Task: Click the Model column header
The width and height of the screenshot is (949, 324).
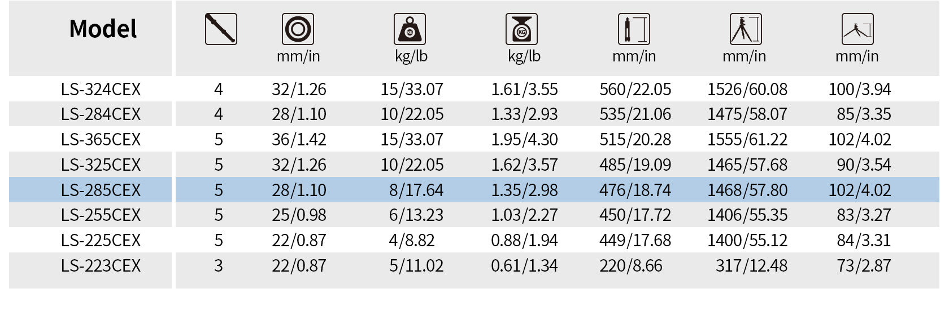Action: pyautogui.click(x=103, y=29)
